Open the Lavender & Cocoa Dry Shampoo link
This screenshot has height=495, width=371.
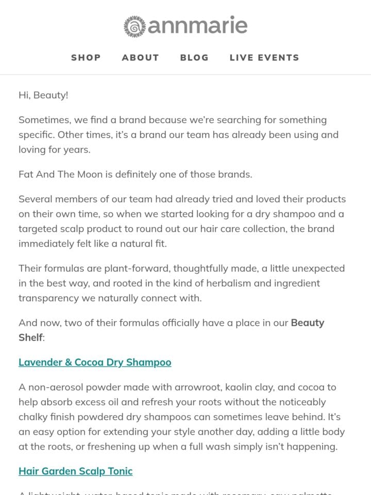pyautogui.click(x=95, y=362)
